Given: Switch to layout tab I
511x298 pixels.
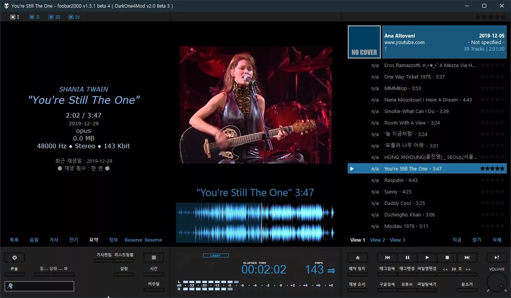Looking at the screenshot, I should (x=15, y=17).
